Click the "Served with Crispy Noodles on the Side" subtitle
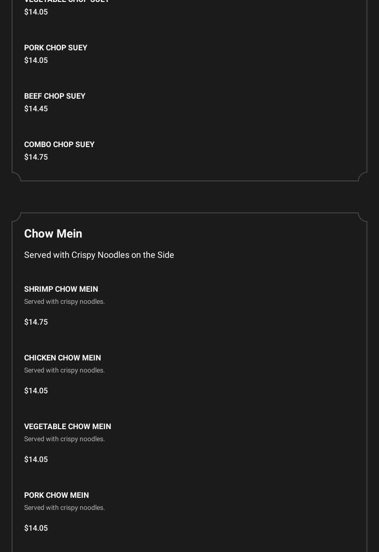Image resolution: width=379 pixels, height=552 pixels. 99,255
